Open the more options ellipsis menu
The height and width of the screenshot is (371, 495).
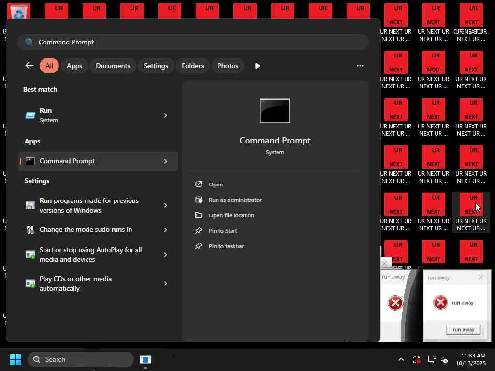(360, 66)
